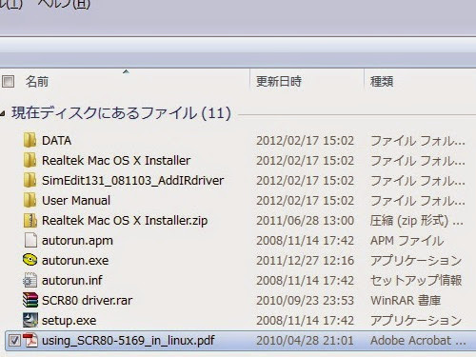Click the User Manual folder icon
476x357 pixels.
point(30,200)
